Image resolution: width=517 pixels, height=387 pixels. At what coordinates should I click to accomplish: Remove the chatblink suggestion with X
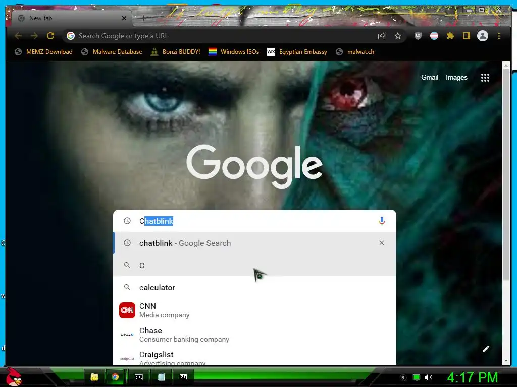click(382, 243)
